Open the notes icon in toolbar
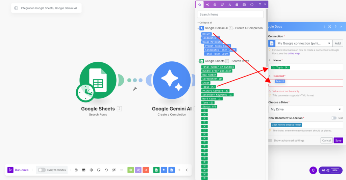 (x=99, y=170)
